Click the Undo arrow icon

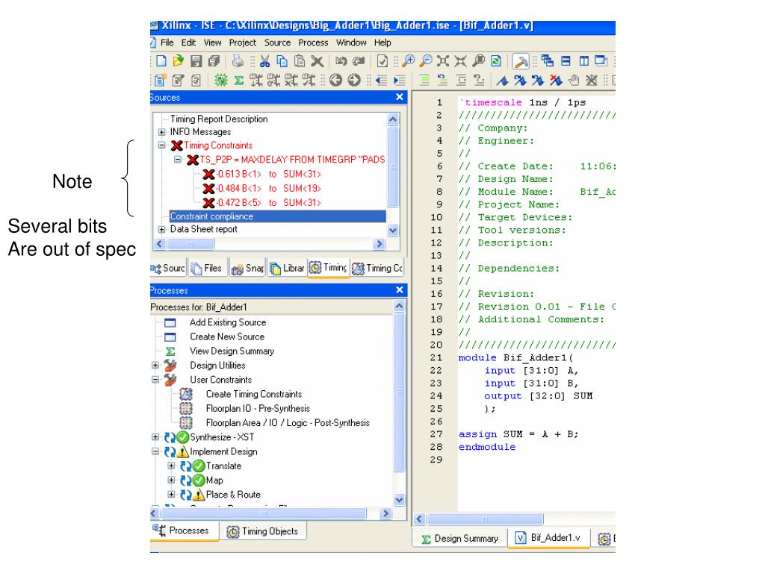pos(341,61)
